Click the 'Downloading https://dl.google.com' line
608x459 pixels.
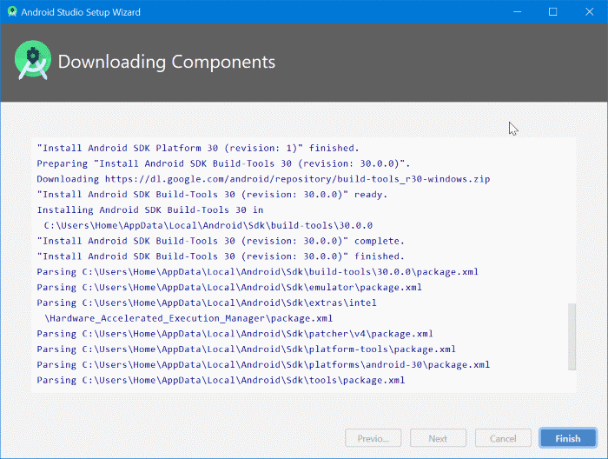click(263, 179)
